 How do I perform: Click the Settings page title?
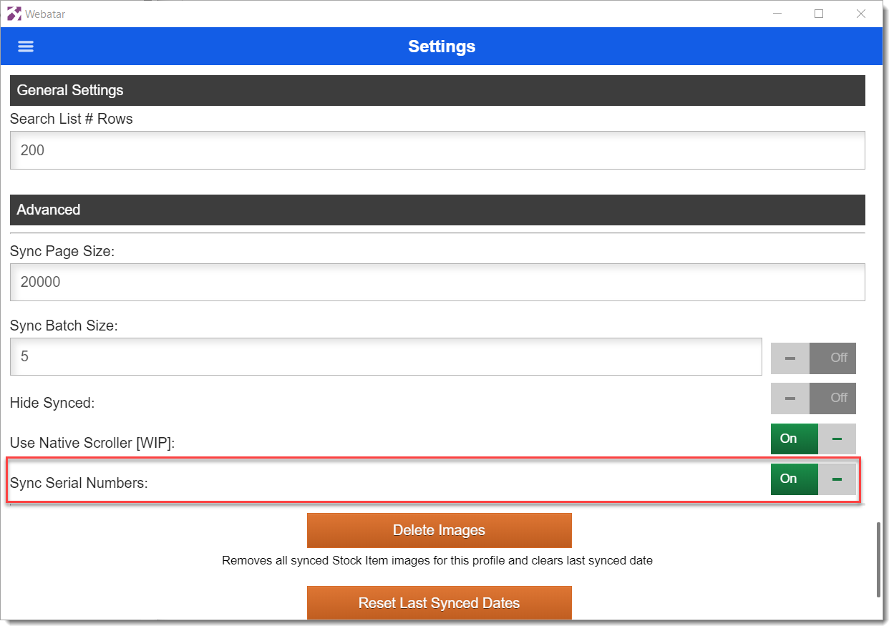(442, 47)
